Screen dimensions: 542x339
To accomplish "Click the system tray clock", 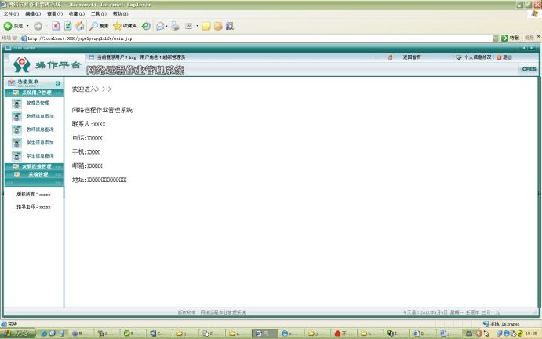I will pyautogui.click(x=531, y=334).
